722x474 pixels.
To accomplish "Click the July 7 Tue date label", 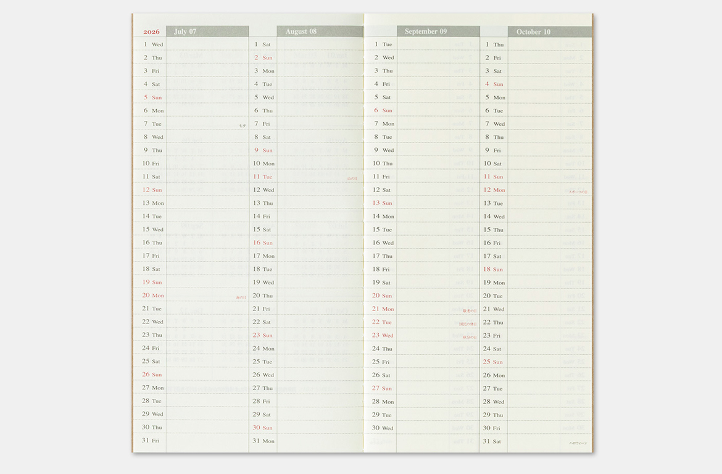I will coord(152,123).
